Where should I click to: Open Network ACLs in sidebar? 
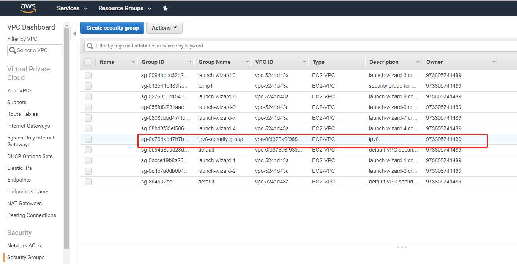point(24,245)
